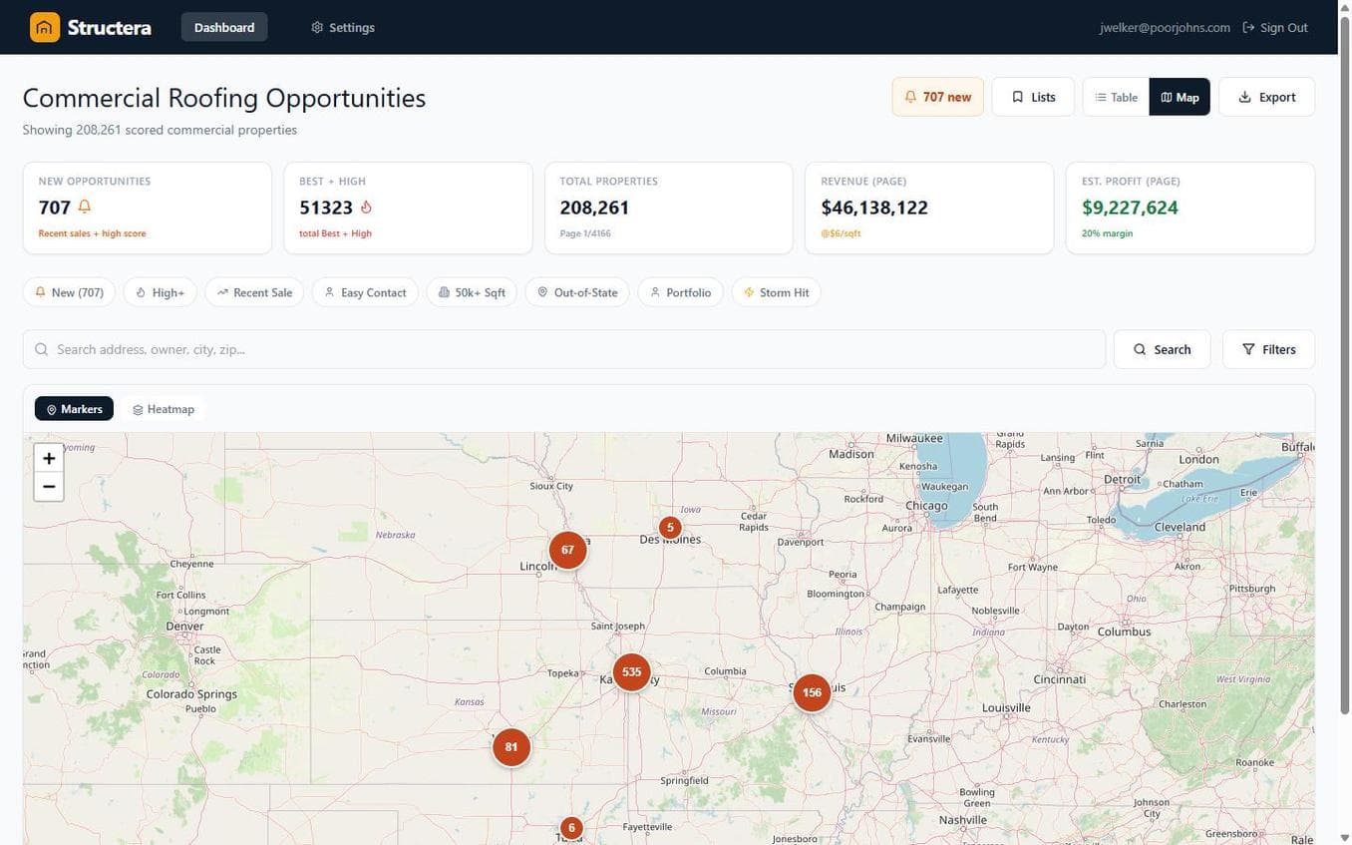The width and height of the screenshot is (1352, 845).
Task: Click the funnel icon on the Filters button
Action: coord(1249,349)
